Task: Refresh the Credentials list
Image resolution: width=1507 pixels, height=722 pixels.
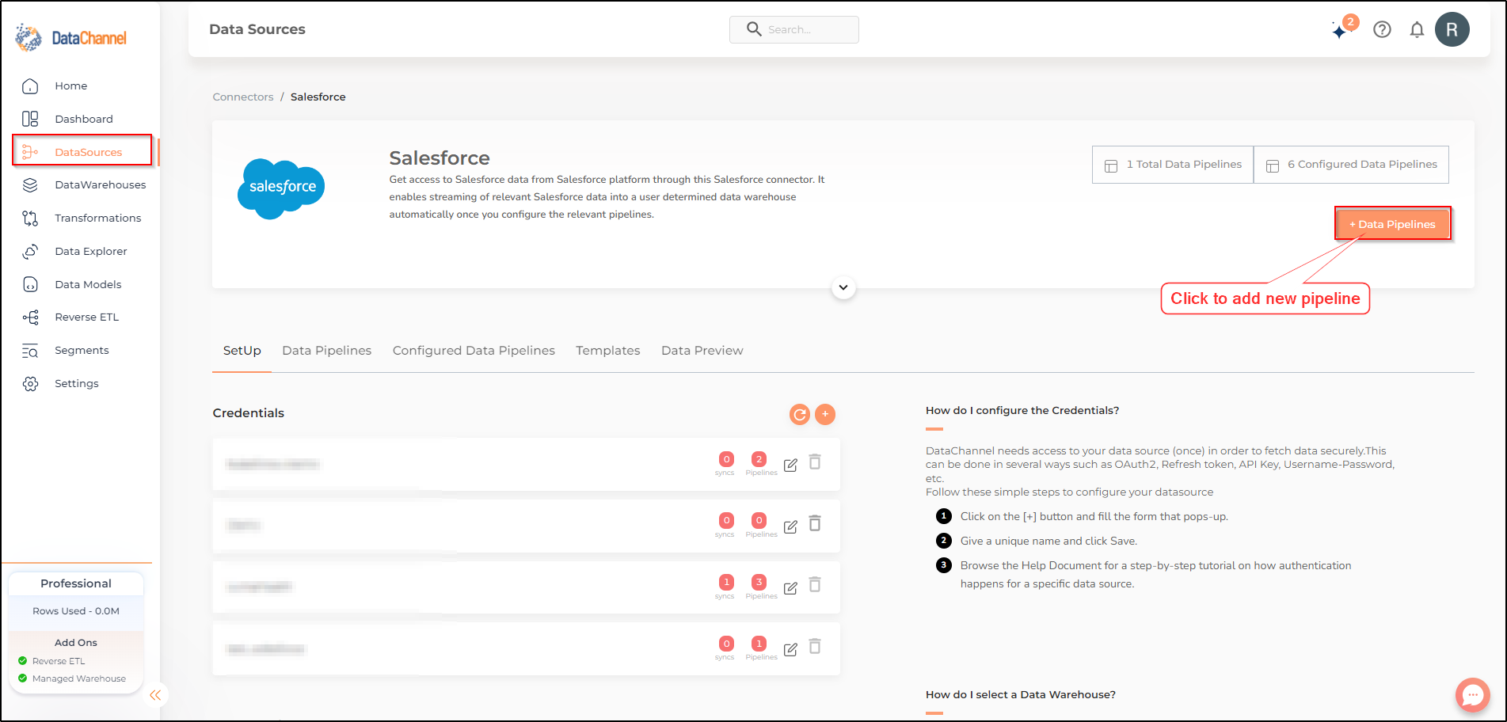Action: pos(800,414)
